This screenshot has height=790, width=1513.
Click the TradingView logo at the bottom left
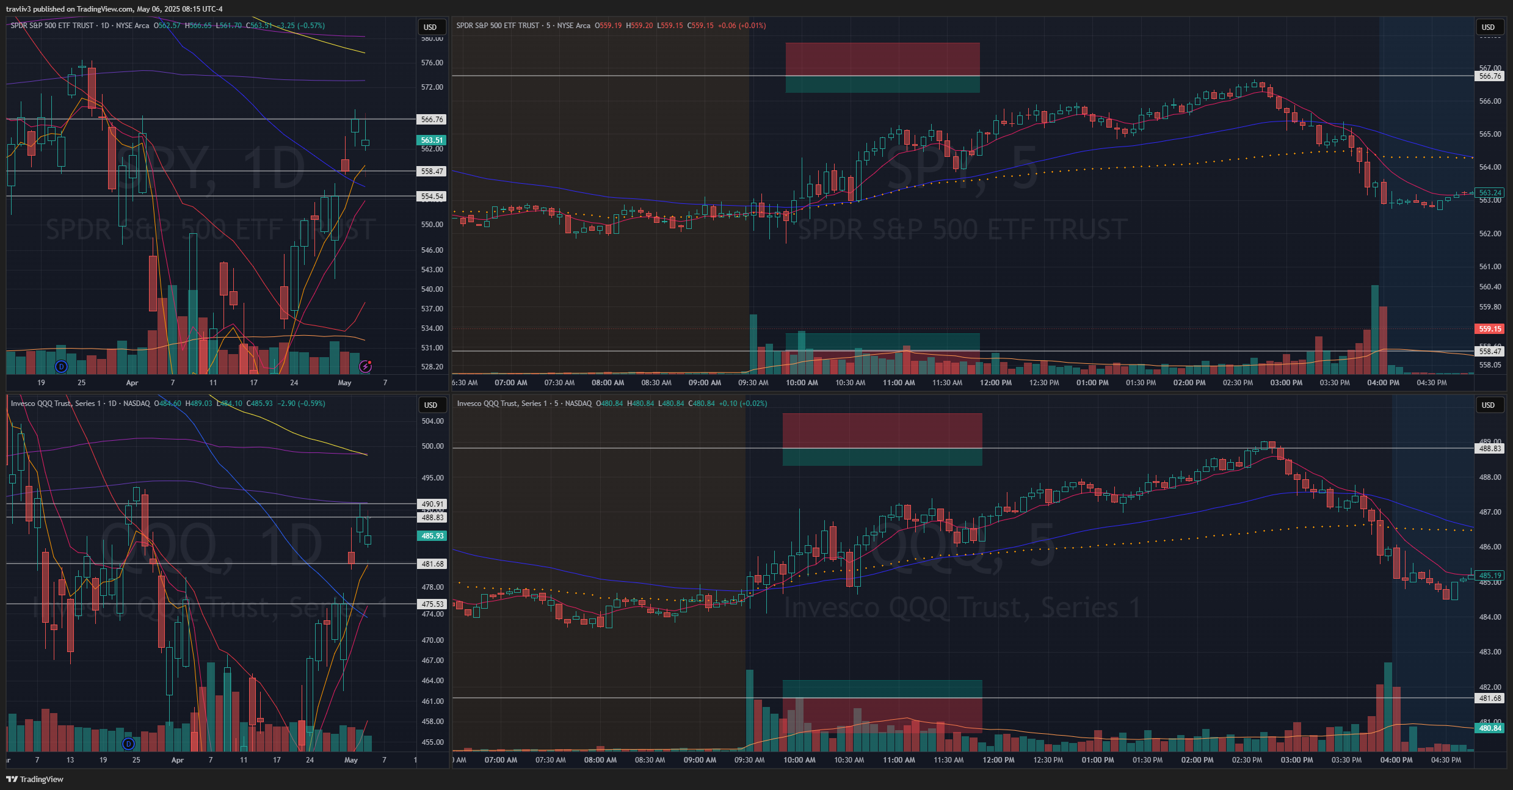coord(35,779)
